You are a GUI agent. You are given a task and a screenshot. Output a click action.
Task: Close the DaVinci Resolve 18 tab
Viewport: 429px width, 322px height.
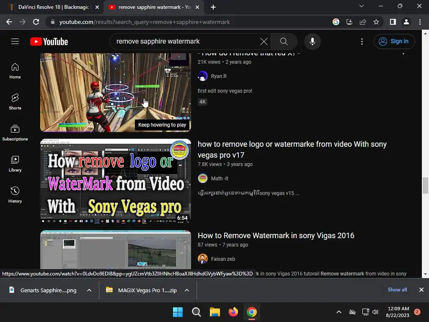pos(97,7)
